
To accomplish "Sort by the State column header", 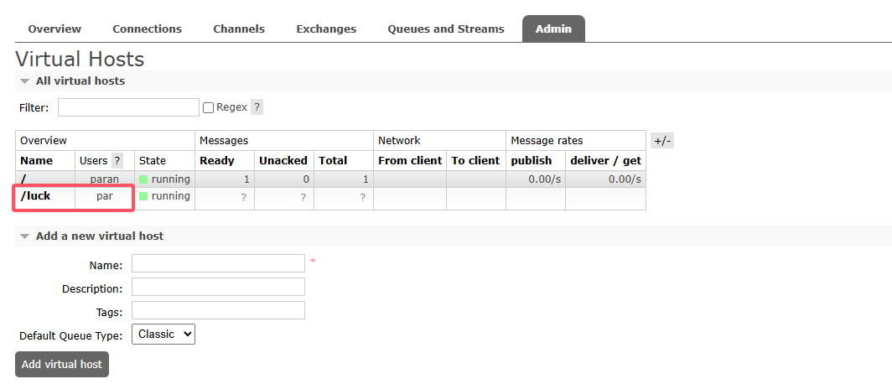I will [153, 161].
